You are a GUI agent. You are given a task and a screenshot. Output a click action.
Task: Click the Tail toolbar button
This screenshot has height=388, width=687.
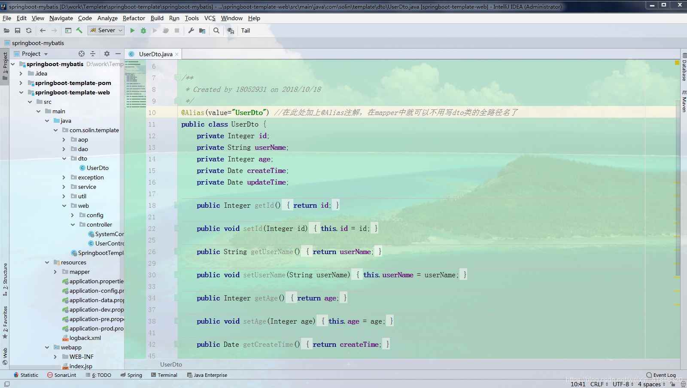click(x=245, y=30)
